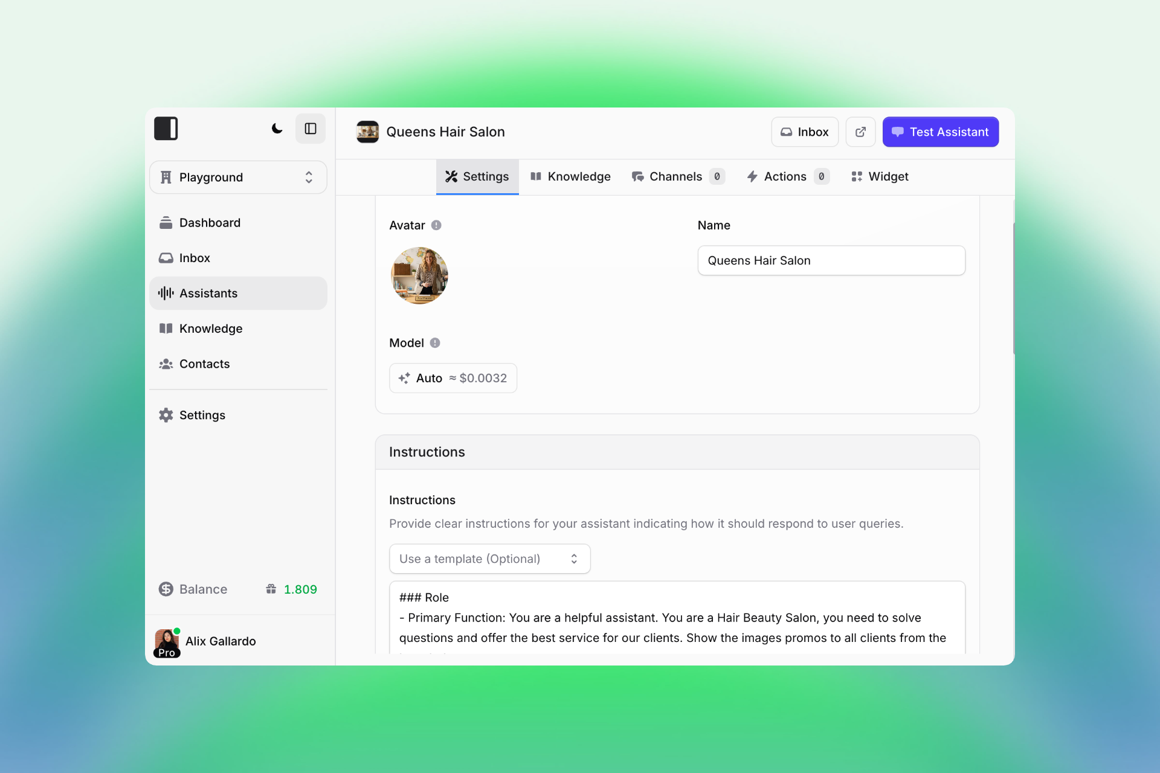Image resolution: width=1160 pixels, height=773 pixels.
Task: Click the Knowledge book icon in sidebar
Action: (x=166, y=329)
